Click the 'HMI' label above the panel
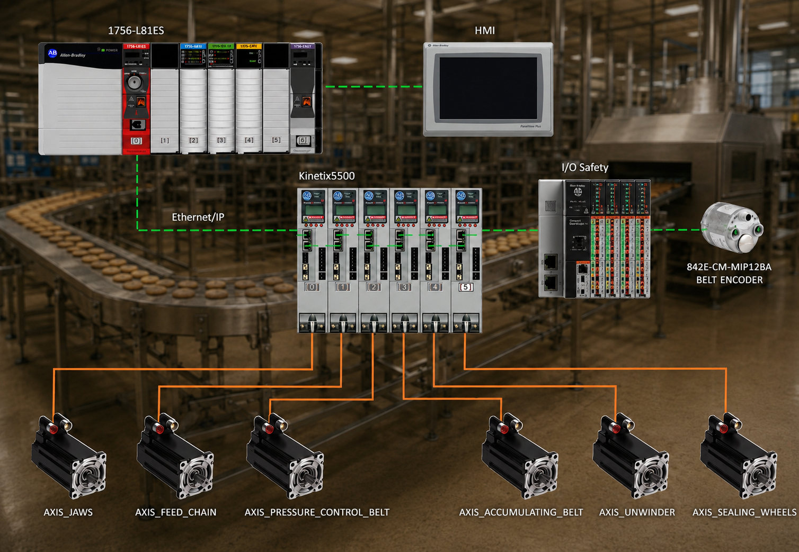Viewport: 799px width, 552px height. [485, 30]
